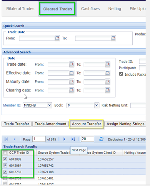Screen dimensions: 150x186
Task: Expand the Book dropdown
Action: pyautogui.click(x=97, y=105)
